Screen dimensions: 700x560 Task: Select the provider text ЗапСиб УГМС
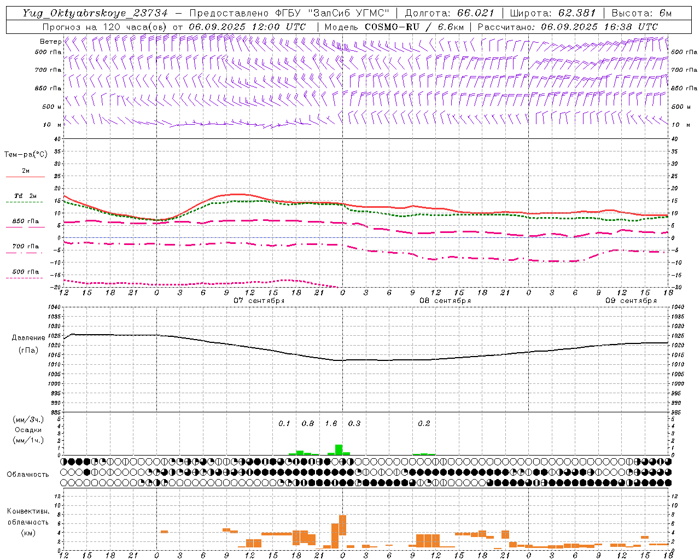[348, 13]
